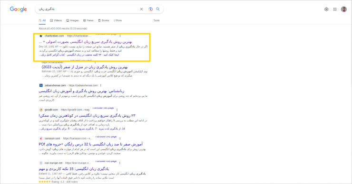352x184 pixels.
Task: Clear the search box text
Action: click(141, 9)
